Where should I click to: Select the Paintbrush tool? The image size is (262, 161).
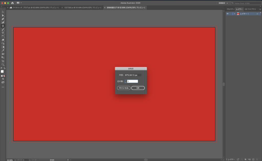[3, 29]
